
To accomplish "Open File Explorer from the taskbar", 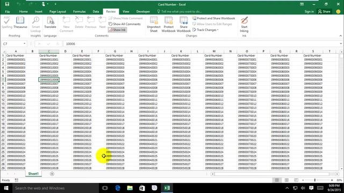I will coord(130,188).
